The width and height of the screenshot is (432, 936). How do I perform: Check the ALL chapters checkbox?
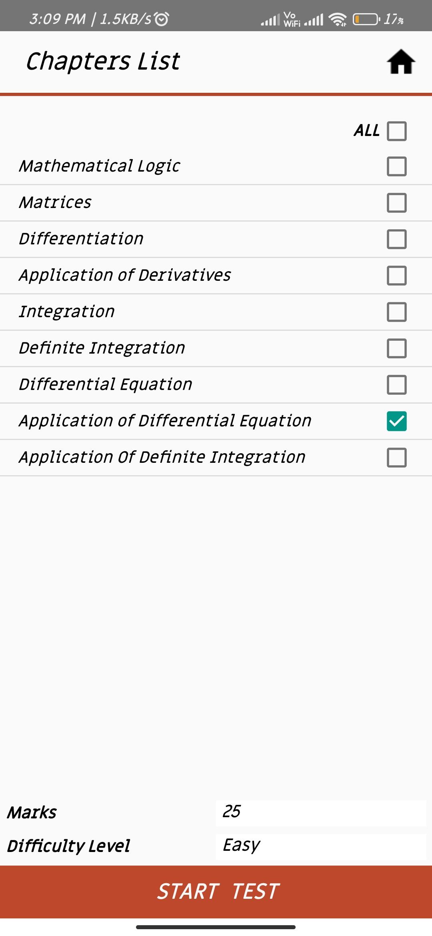pos(397,131)
